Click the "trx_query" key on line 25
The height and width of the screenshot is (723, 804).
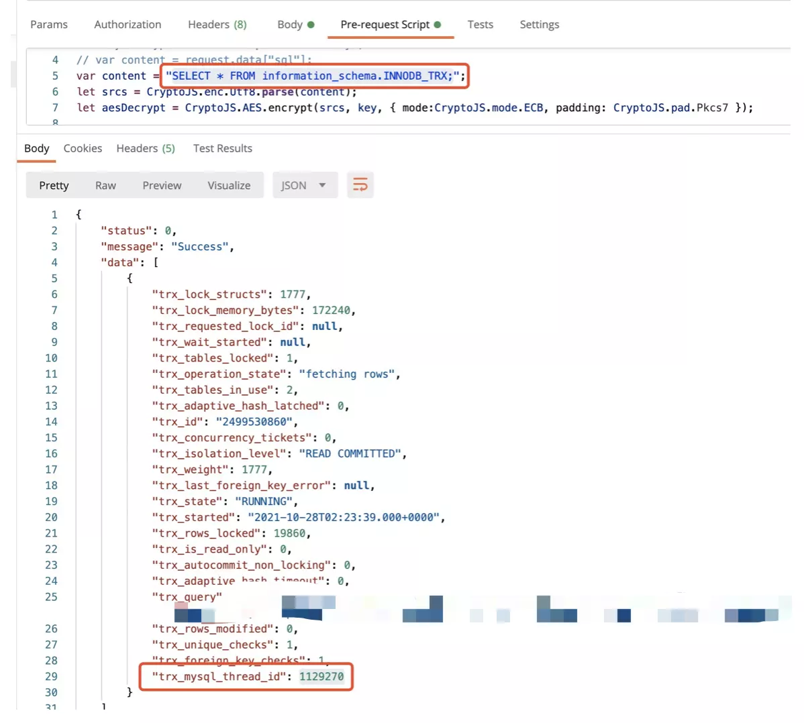[187, 597]
